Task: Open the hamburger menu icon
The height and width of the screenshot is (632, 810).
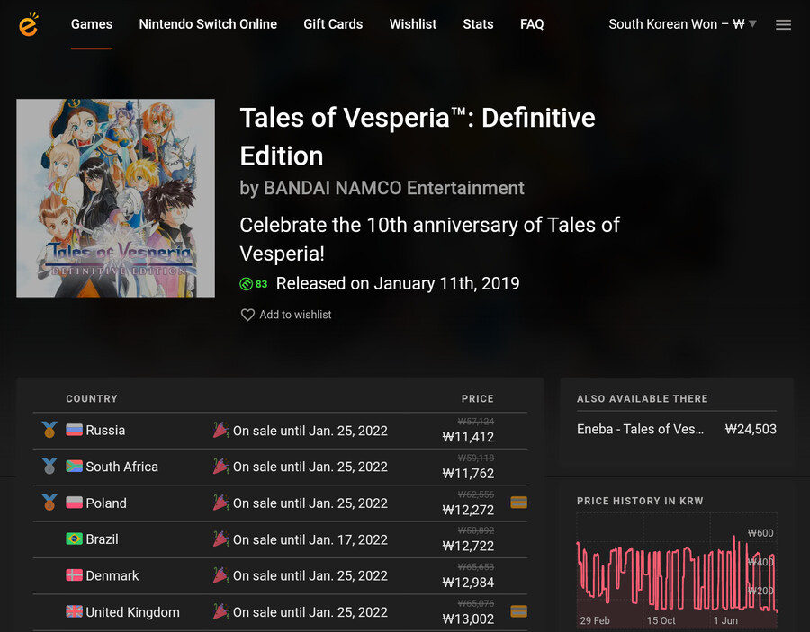Action: (x=783, y=24)
